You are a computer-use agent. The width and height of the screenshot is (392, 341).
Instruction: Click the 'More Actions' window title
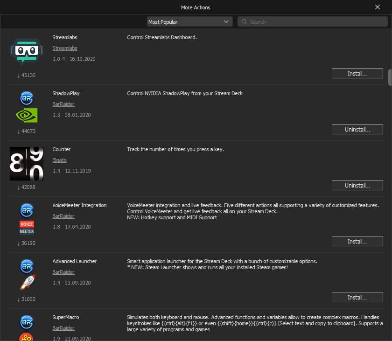pos(196,7)
